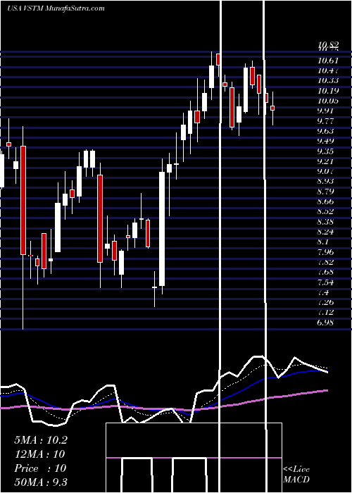Click the 50MA : 9.3 readout

[41, 482]
